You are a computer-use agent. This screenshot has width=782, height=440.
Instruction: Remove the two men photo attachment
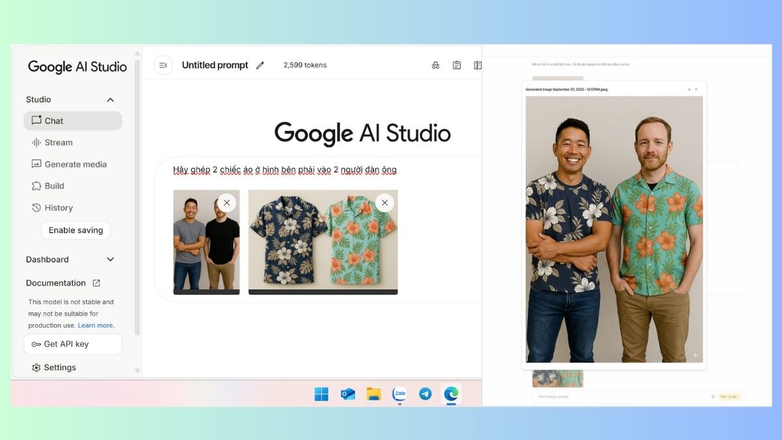227,203
